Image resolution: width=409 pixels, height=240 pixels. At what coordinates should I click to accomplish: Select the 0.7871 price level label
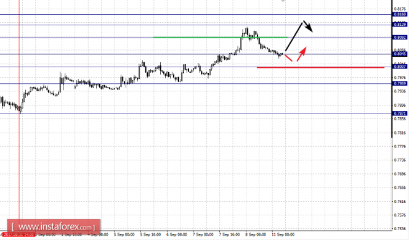pyautogui.click(x=400, y=114)
